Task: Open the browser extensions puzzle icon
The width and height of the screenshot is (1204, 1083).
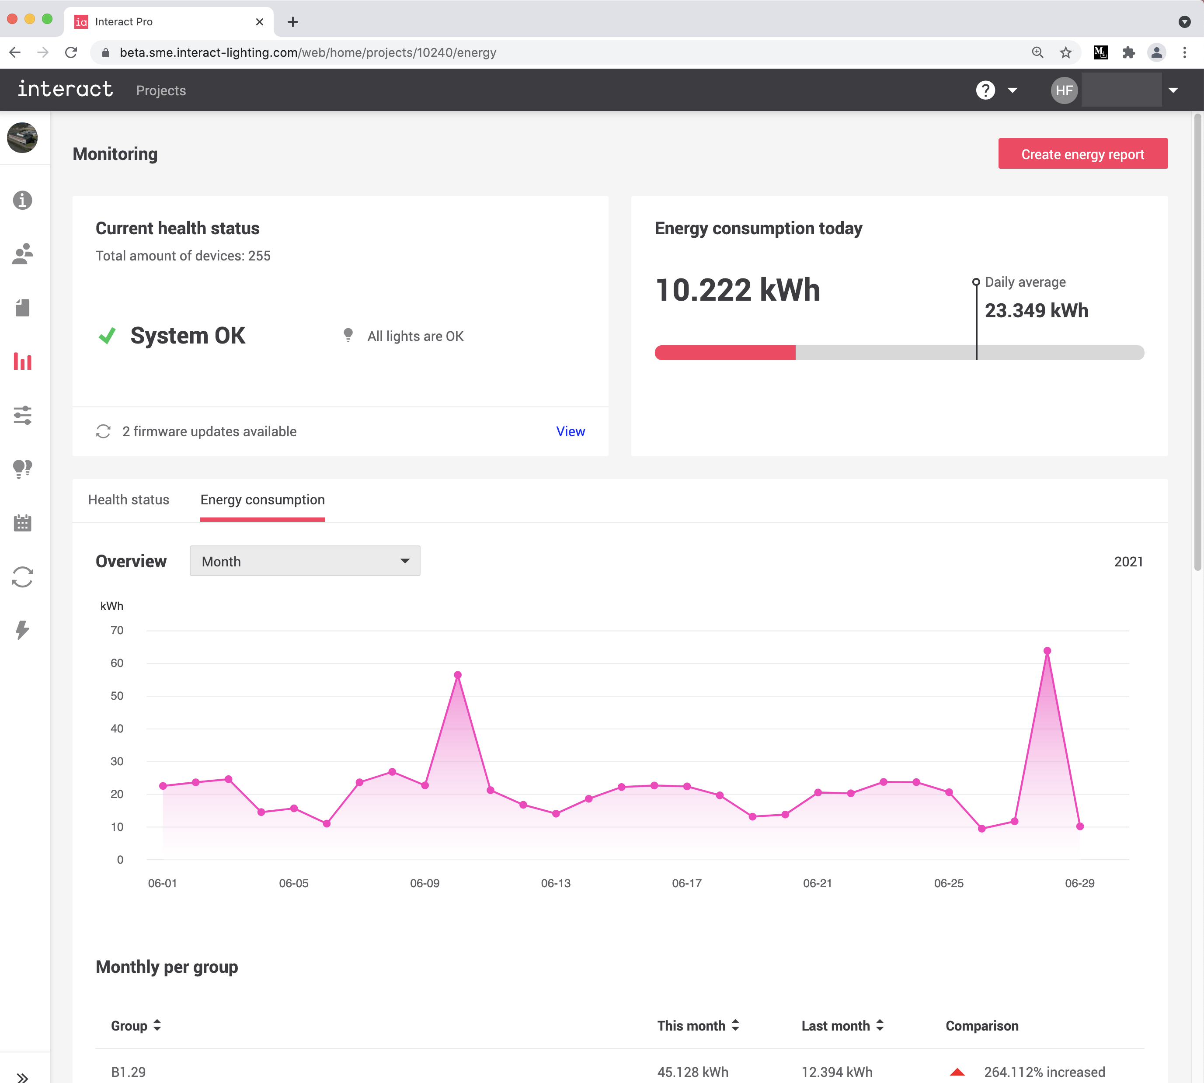Action: (1128, 52)
